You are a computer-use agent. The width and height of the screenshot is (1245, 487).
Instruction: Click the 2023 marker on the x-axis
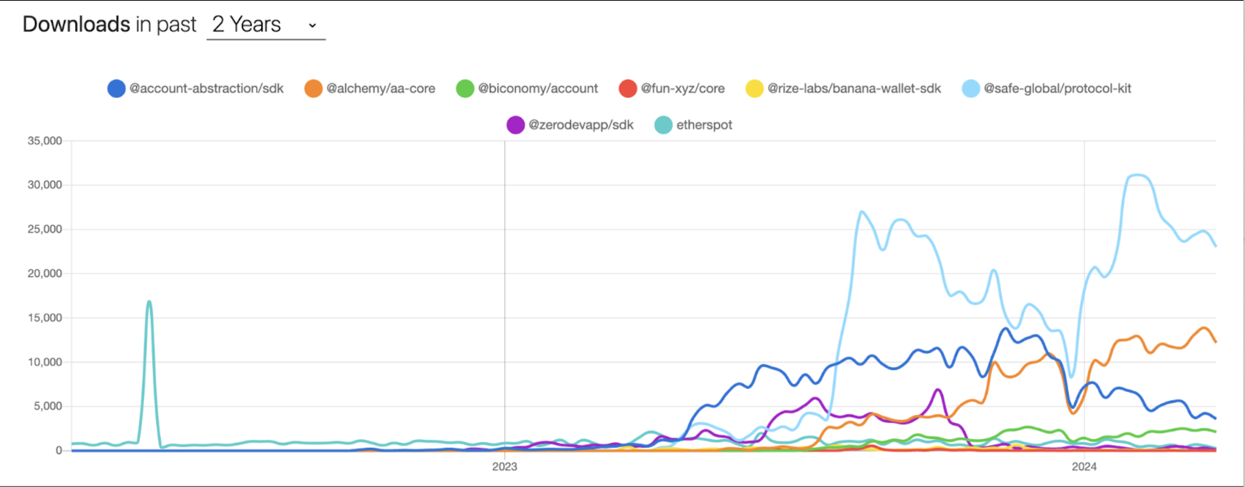(505, 467)
